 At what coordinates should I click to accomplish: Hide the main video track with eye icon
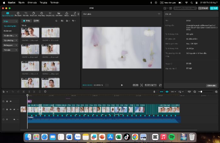click(x=11, y=109)
